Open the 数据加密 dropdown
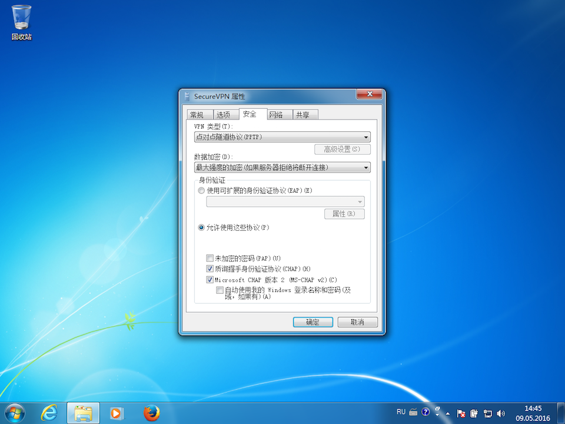The image size is (565, 424). point(282,167)
